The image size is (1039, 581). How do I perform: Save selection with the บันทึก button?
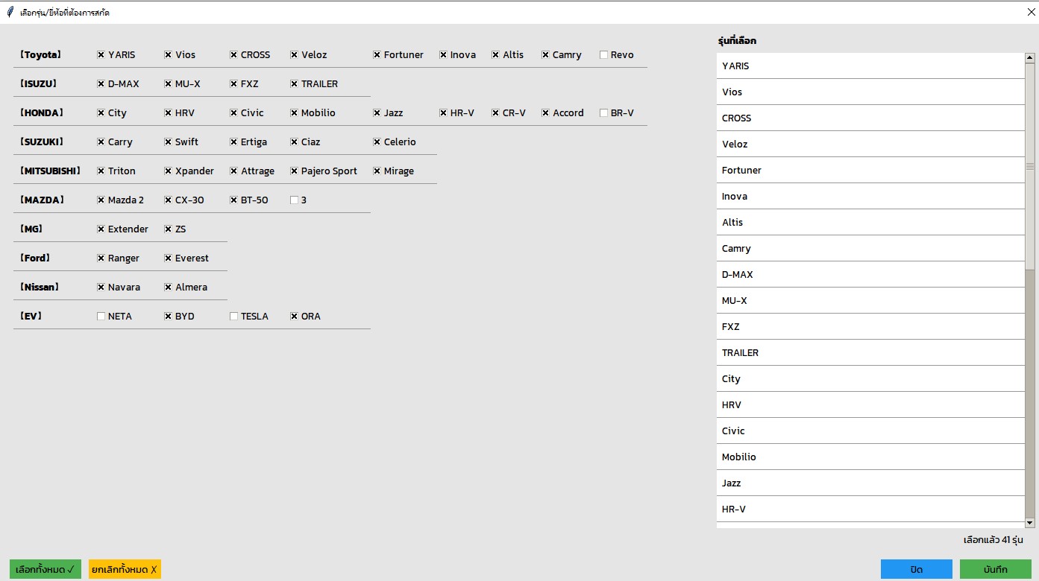point(995,569)
